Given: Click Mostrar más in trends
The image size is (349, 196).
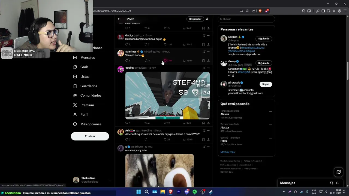Looking at the screenshot, I should (x=227, y=152).
